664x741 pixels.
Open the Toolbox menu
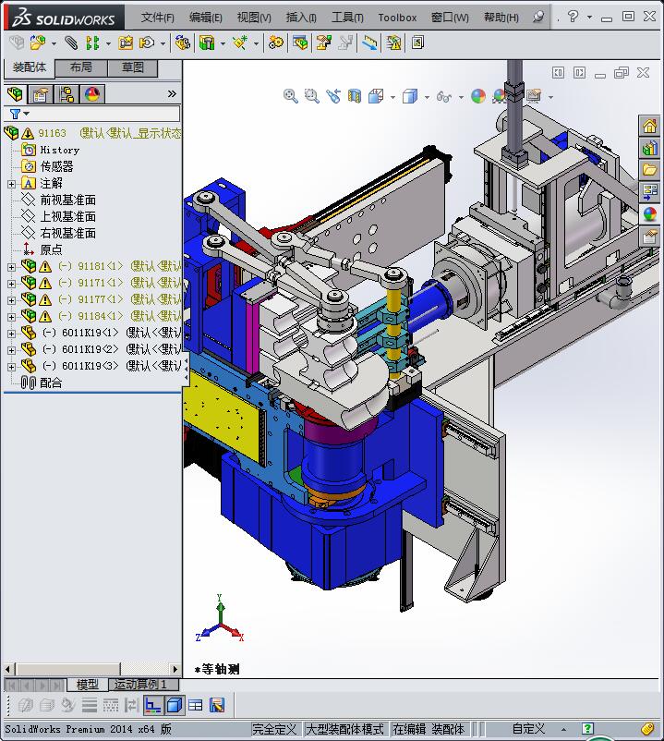pos(397,18)
